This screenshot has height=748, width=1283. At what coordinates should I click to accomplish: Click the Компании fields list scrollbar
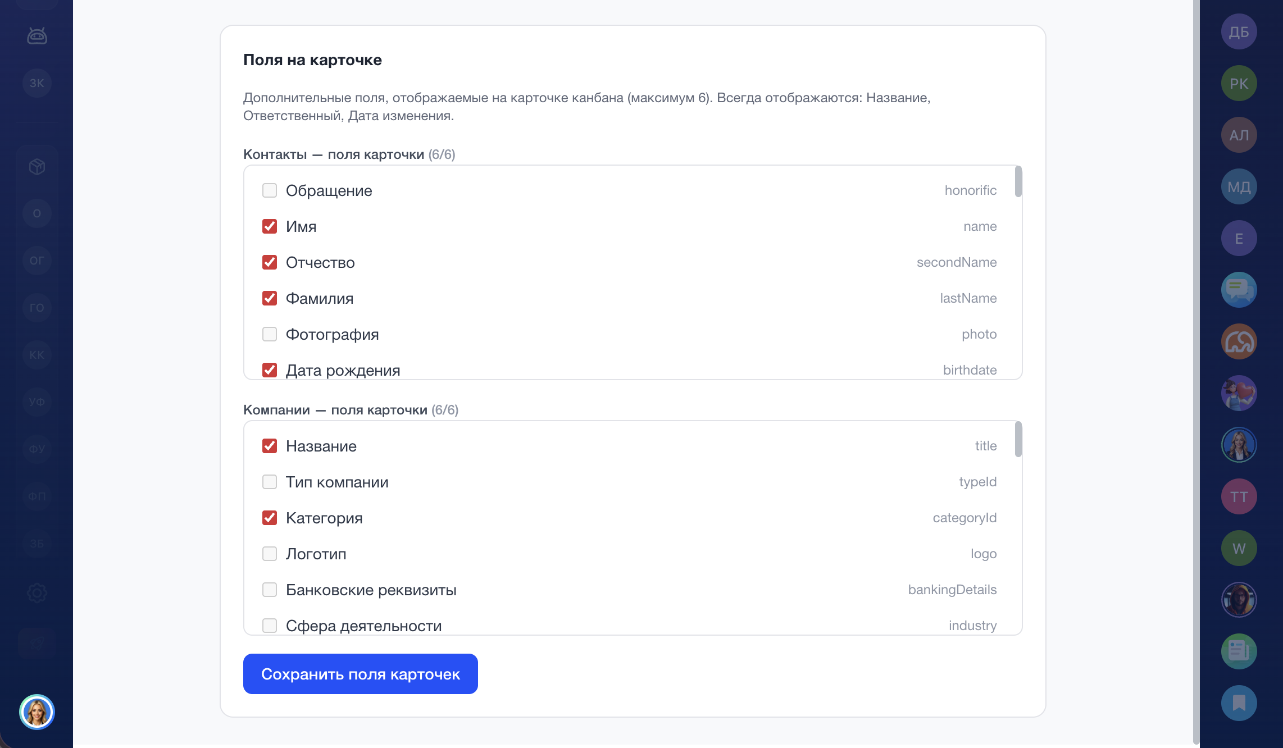click(x=1018, y=439)
